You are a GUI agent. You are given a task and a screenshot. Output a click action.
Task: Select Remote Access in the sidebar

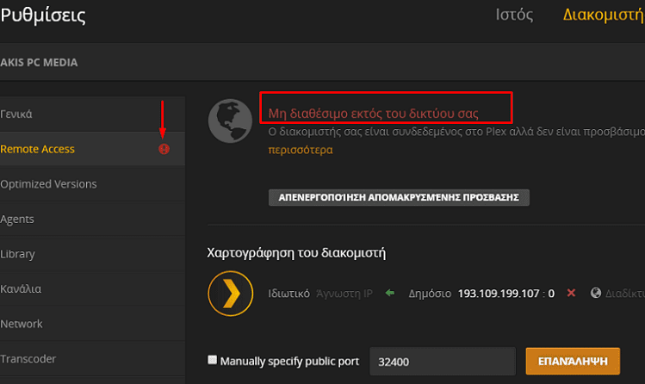(x=92, y=149)
